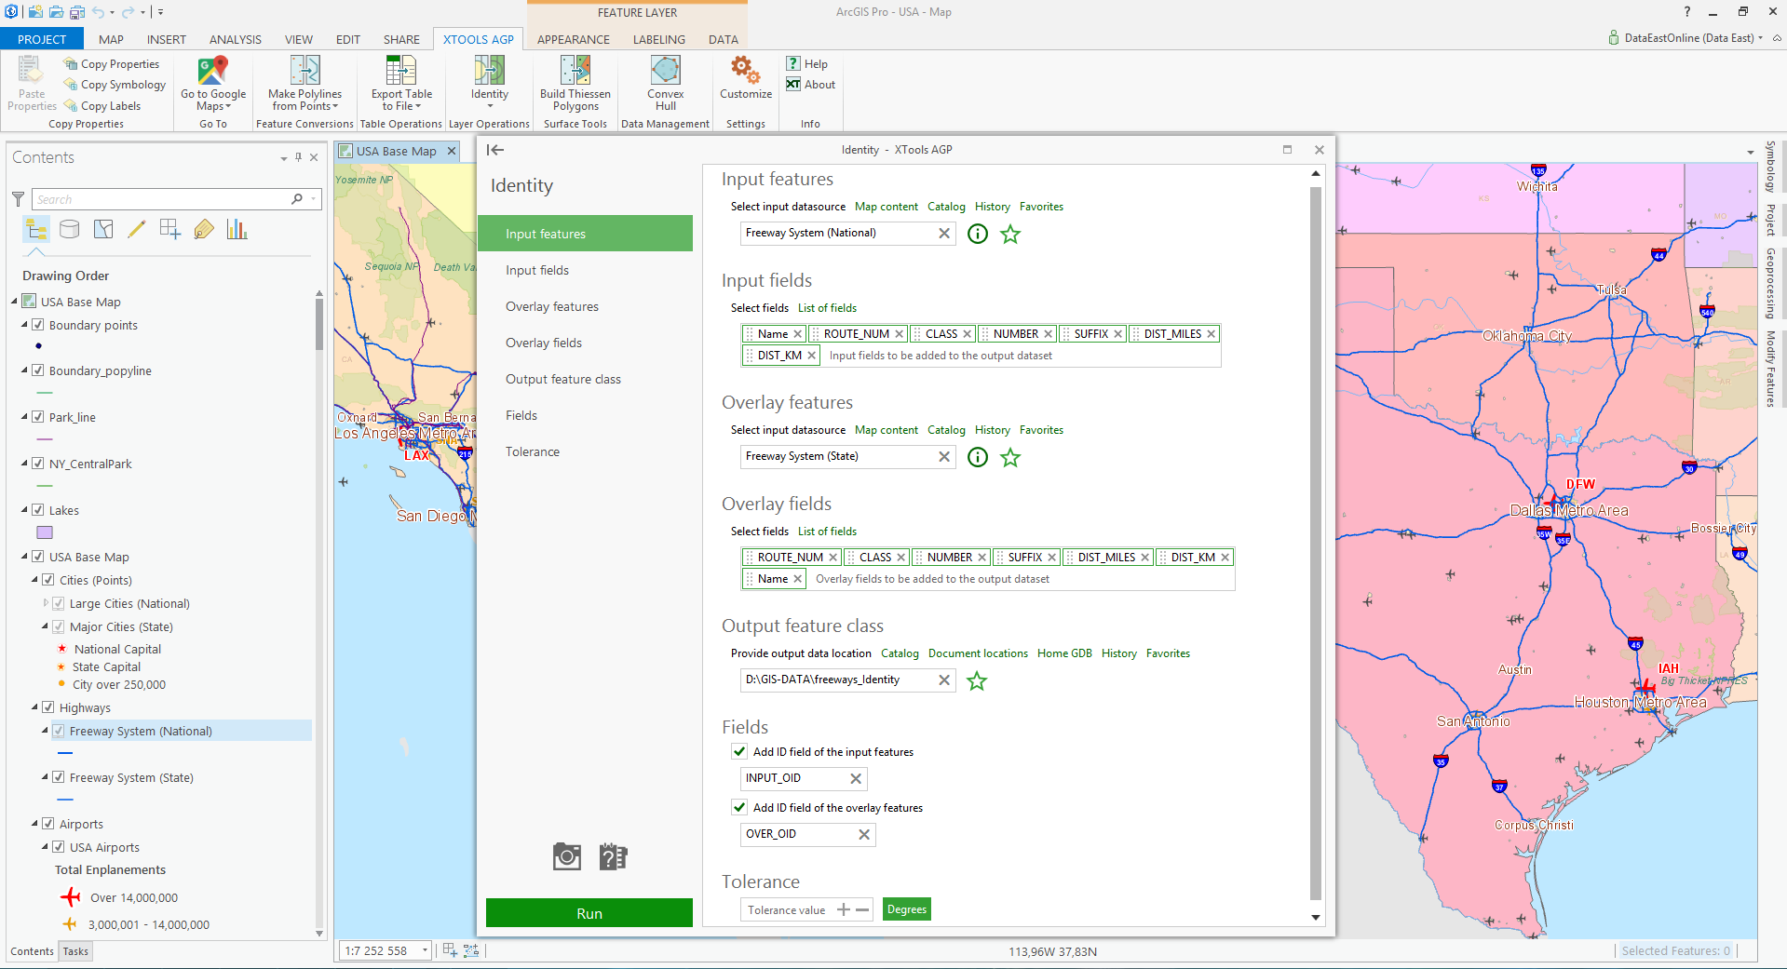Viewport: 1787px width, 969px height.
Task: Open Go to Google Maps dropdown arrow
Action: click(228, 107)
